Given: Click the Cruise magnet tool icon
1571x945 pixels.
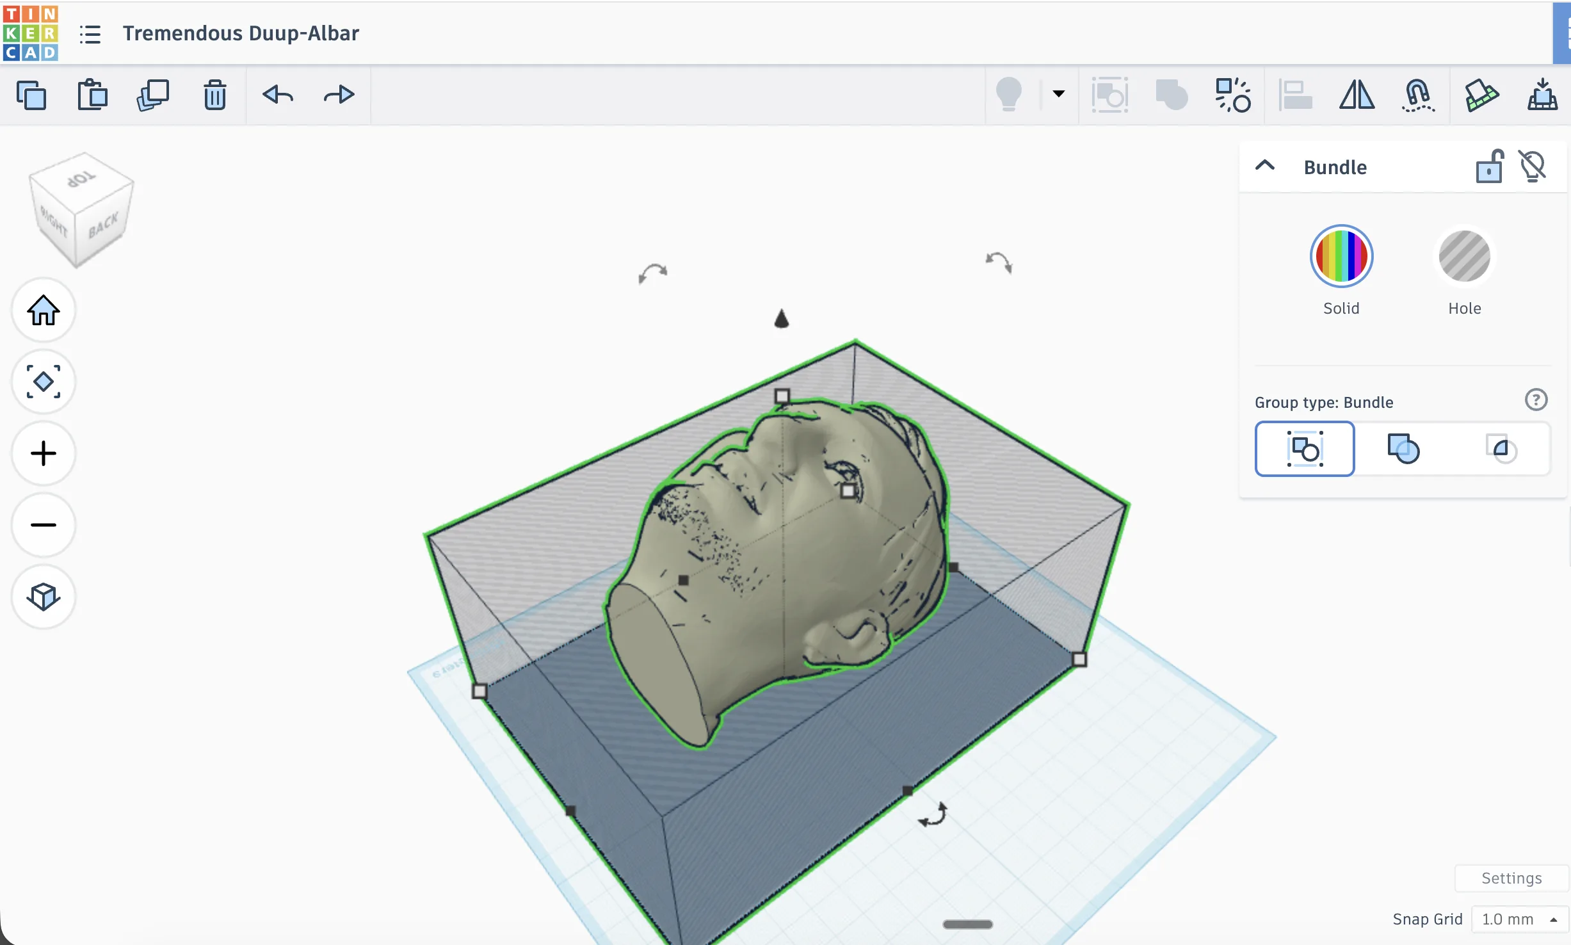Looking at the screenshot, I should point(1418,95).
